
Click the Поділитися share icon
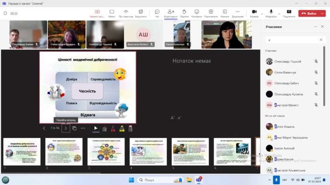tap(289, 12)
